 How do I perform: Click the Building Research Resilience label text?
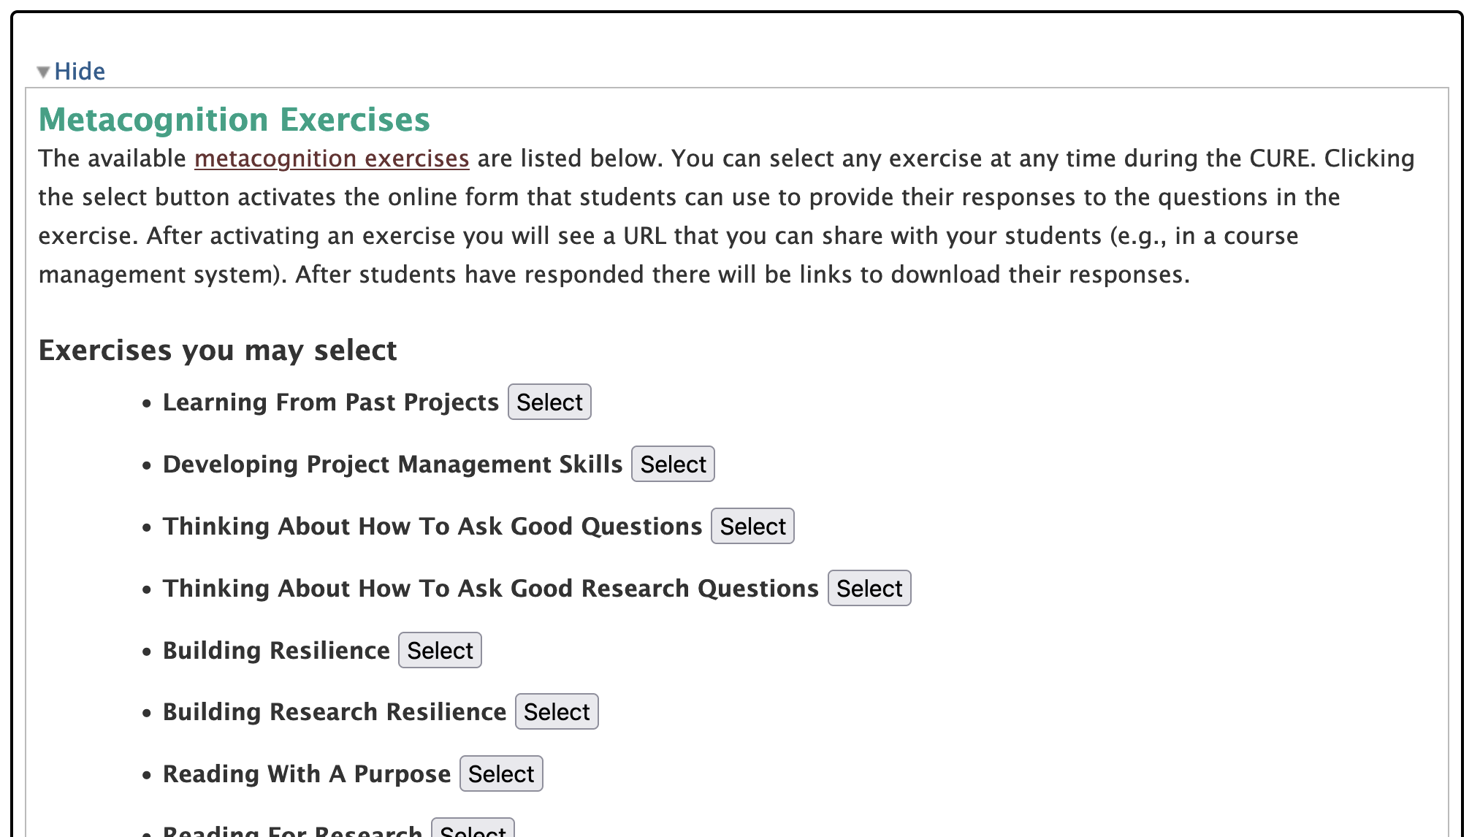click(x=334, y=712)
